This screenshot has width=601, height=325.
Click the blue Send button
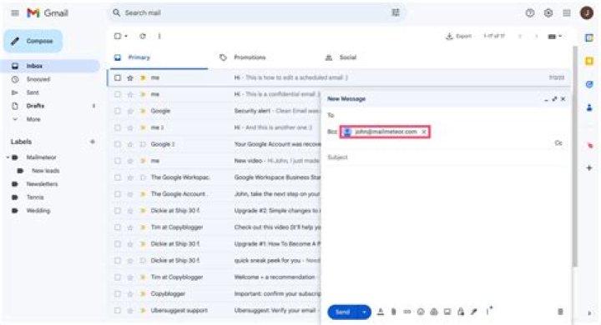(x=343, y=312)
